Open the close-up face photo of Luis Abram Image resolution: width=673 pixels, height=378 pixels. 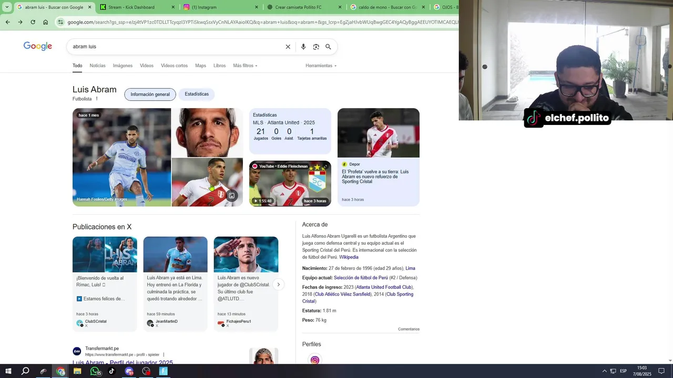[207, 132]
